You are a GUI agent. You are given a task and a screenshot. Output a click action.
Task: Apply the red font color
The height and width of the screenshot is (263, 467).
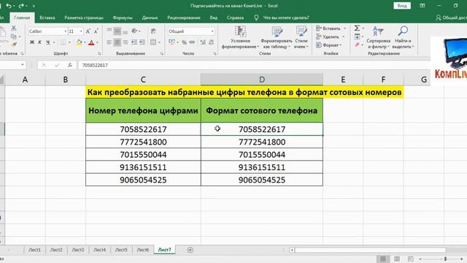click(91, 42)
